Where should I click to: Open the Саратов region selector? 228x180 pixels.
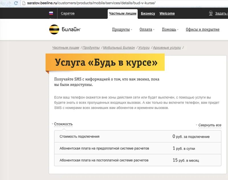(68, 13)
